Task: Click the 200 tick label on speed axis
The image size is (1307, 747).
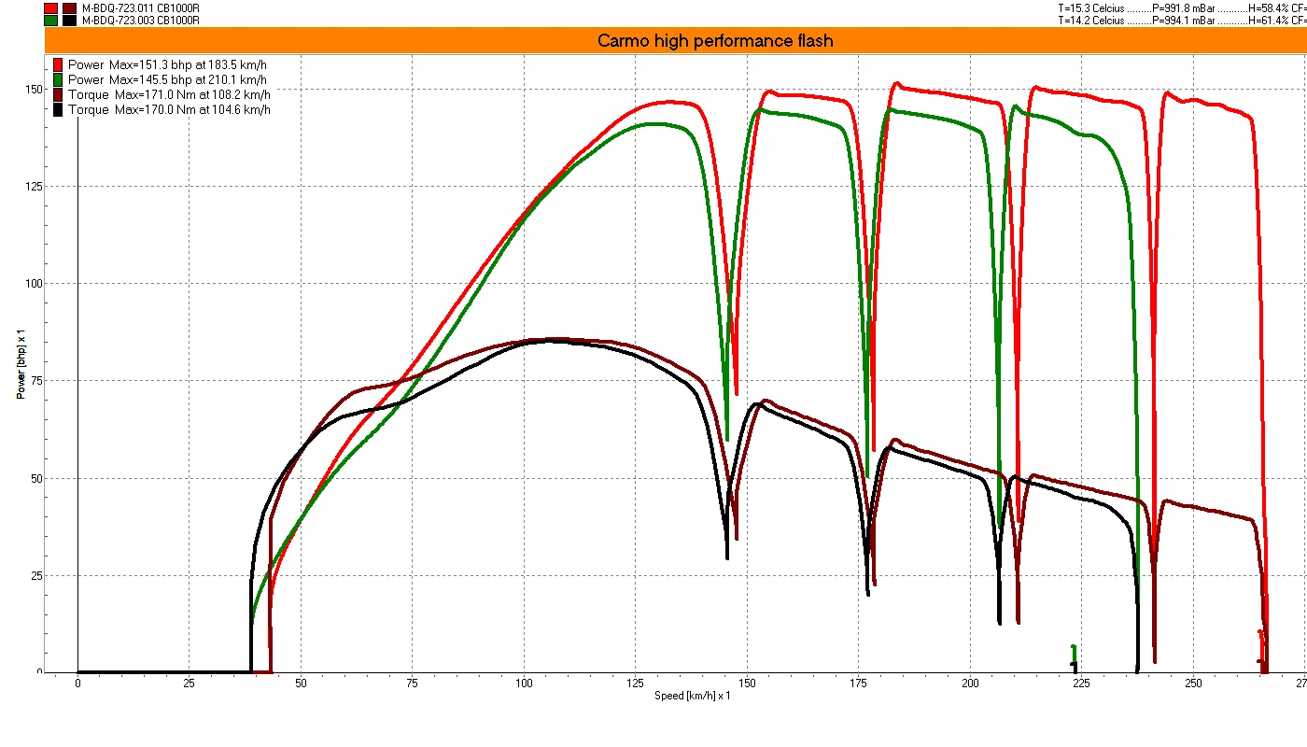Action: [x=970, y=684]
